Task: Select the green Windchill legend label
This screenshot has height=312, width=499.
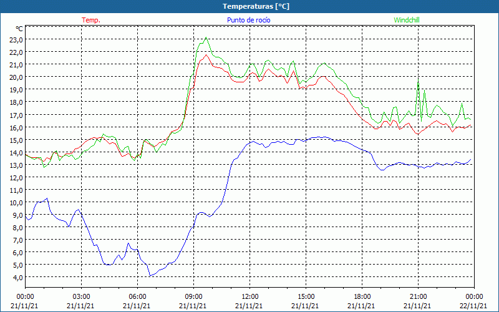Action: coord(407,20)
